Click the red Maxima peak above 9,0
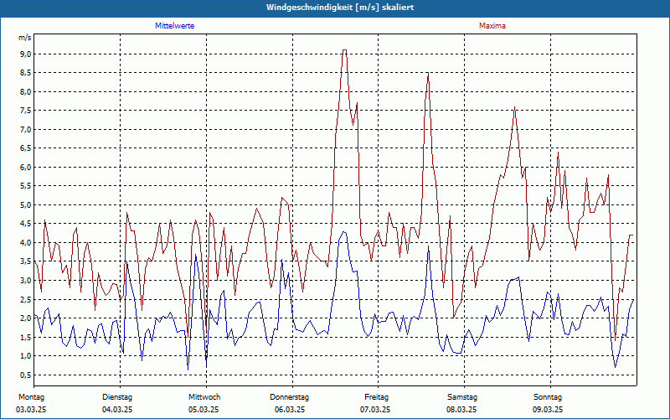This screenshot has height=419, width=670. point(344,50)
